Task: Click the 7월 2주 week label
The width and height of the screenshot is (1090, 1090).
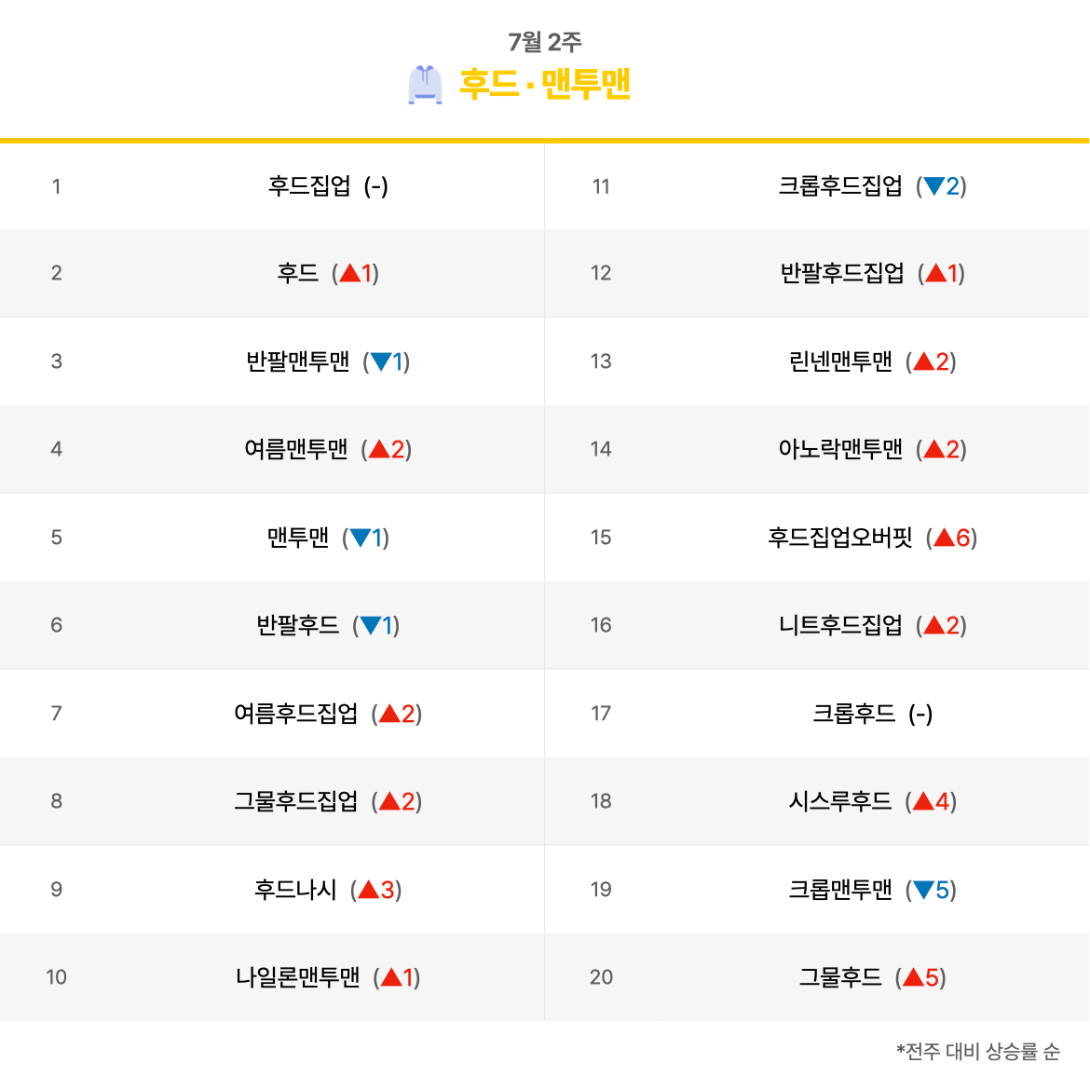Action: 545,42
